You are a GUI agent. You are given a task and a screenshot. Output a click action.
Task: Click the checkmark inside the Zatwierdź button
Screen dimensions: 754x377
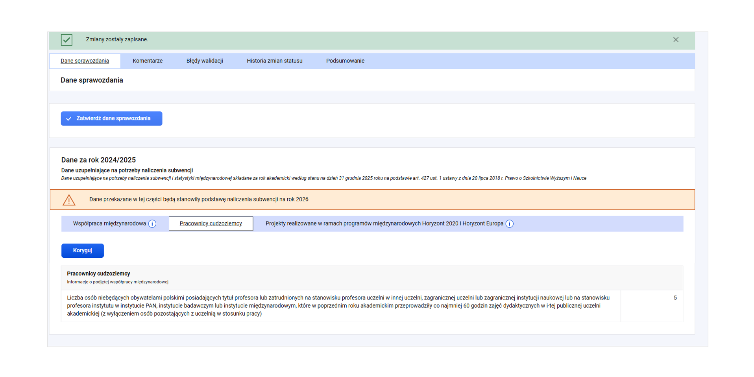(69, 118)
